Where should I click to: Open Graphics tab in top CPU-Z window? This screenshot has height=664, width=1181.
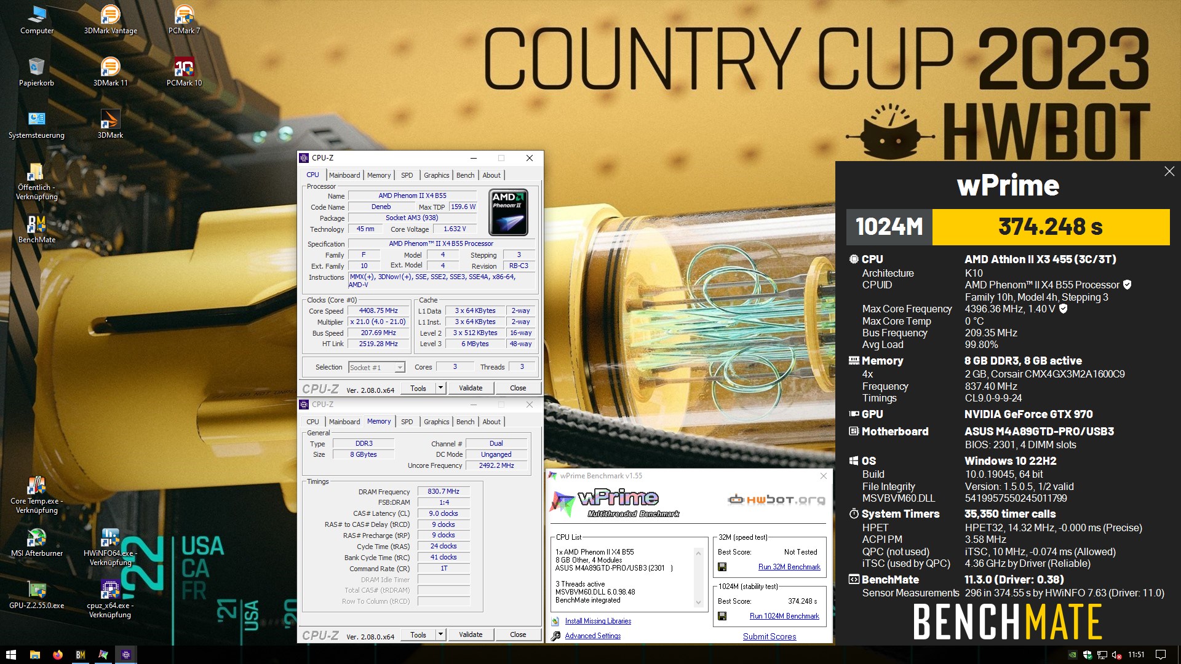(x=436, y=175)
